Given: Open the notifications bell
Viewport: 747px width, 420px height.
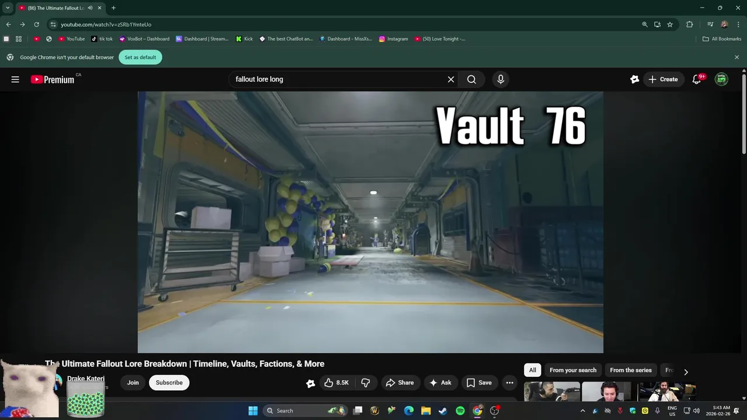Looking at the screenshot, I should 696,79.
